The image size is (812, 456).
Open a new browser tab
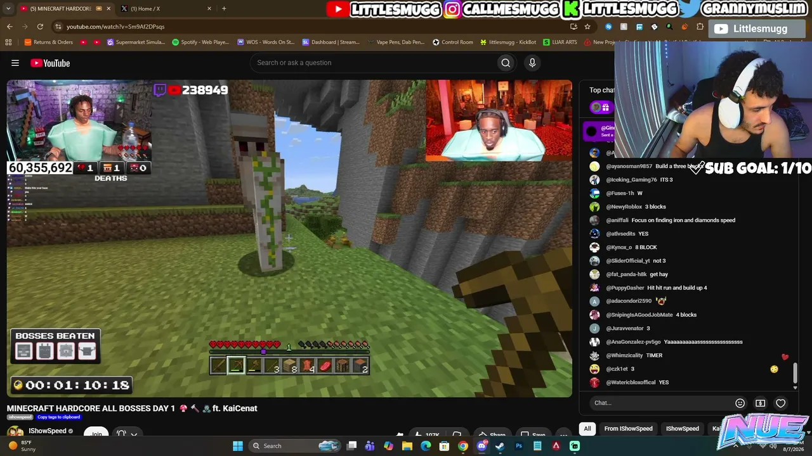pyautogui.click(x=224, y=8)
